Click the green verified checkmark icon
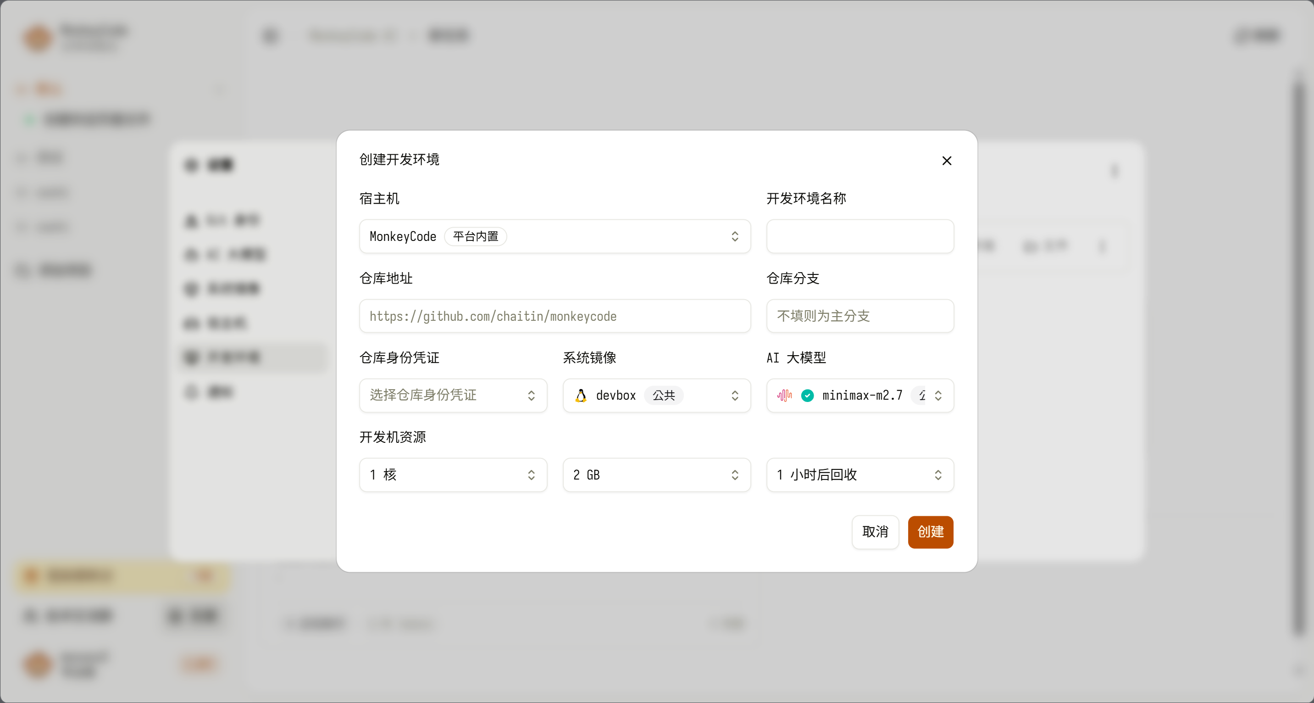Screen dimensions: 1314x703 coord(808,395)
